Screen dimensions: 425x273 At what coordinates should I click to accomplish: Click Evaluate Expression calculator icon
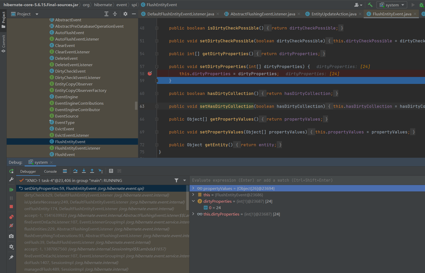click(111, 171)
